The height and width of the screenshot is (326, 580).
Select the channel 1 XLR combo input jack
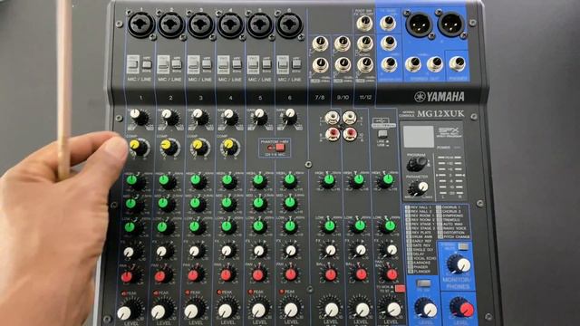(140, 24)
